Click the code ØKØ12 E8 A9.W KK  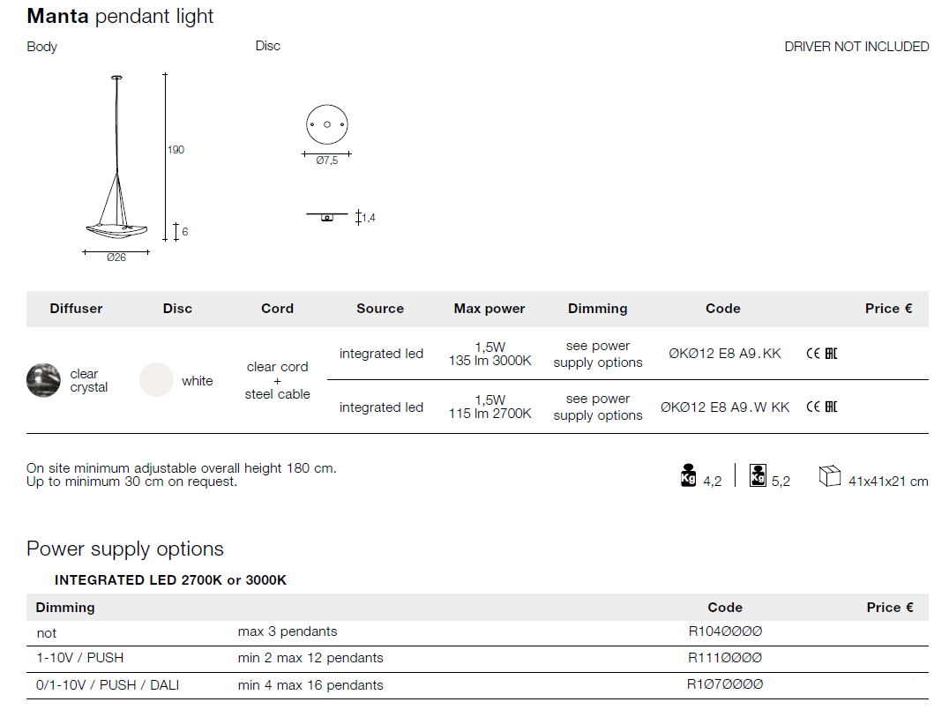point(724,407)
